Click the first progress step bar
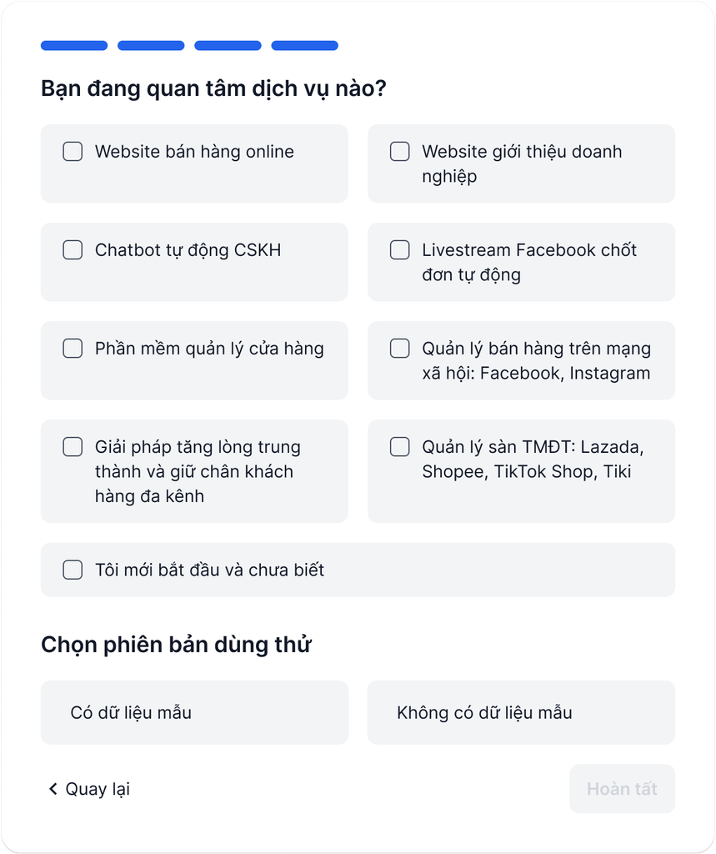 (x=74, y=46)
